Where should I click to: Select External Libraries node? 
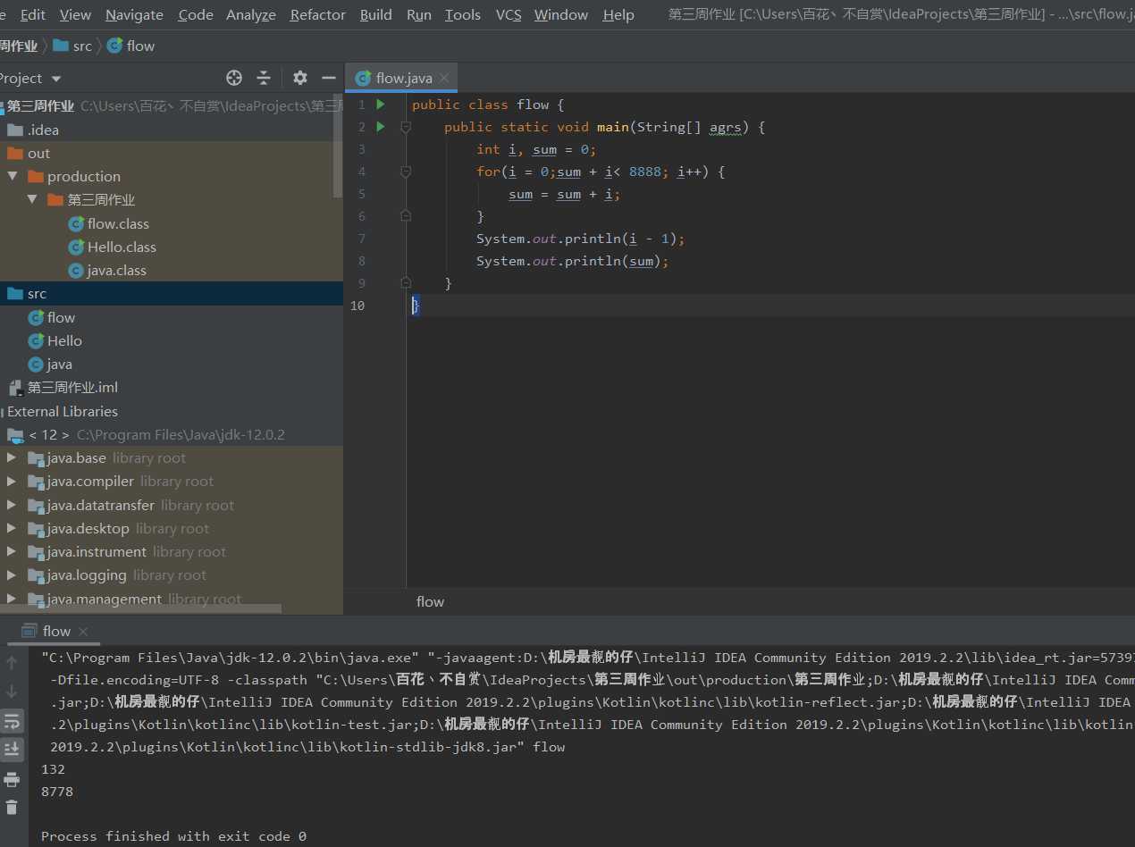[63, 411]
